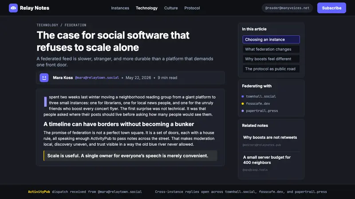The width and height of the screenshot is (355, 199).
Task: Click the 9 min read label
Action: pyautogui.click(x=167, y=78)
